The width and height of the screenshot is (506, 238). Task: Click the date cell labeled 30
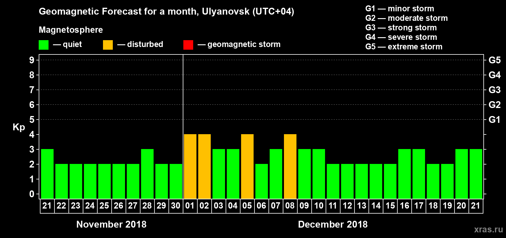pos(176,206)
